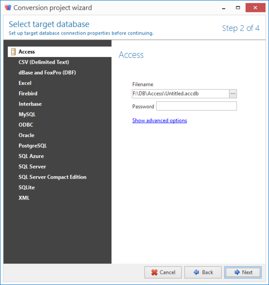The width and height of the screenshot is (269, 285).
Task: Select CSV (Delimited Text) as target
Action: 44,62
